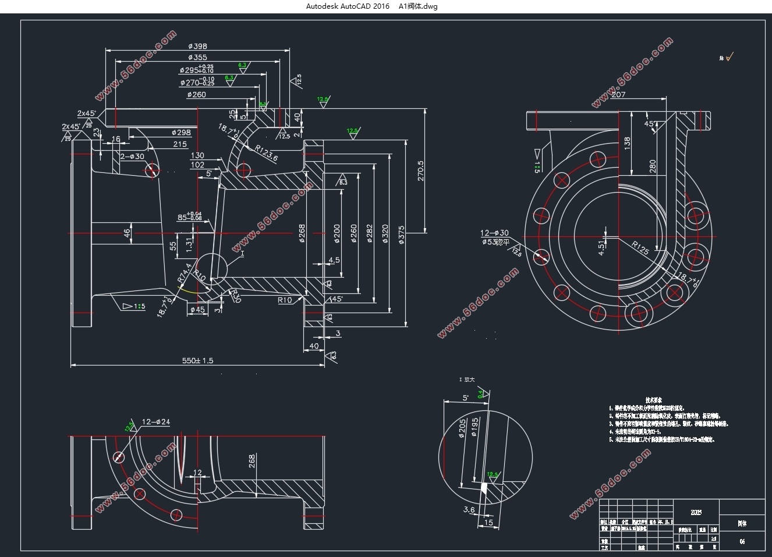Select the 85 toleranced dimension near center

pos(190,218)
